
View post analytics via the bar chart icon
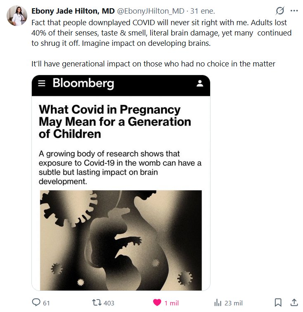pyautogui.click(x=218, y=303)
